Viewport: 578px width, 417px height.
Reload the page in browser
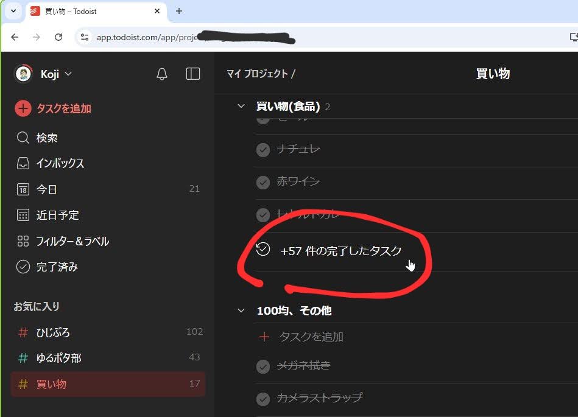58,37
